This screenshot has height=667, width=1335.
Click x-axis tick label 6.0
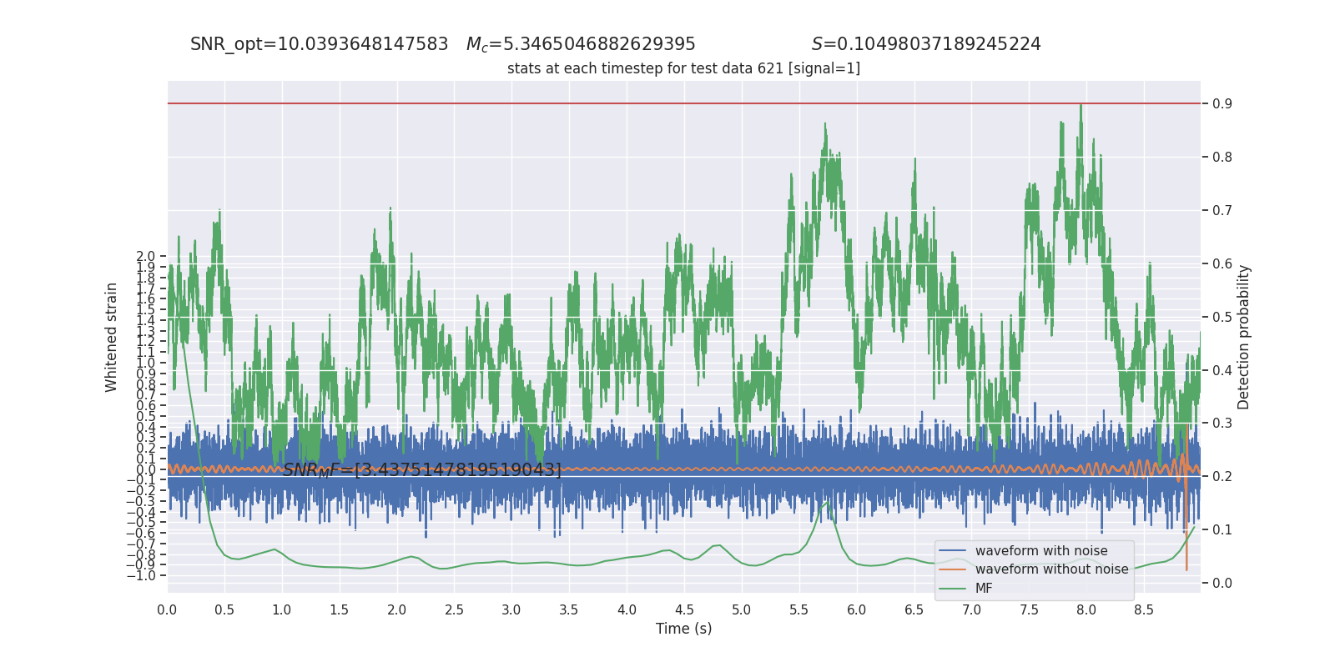click(856, 610)
